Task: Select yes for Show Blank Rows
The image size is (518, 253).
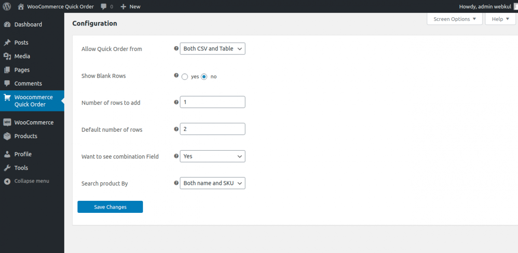Action: [185, 76]
